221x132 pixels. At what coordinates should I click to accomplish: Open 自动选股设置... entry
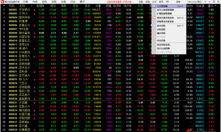(x=164, y=45)
